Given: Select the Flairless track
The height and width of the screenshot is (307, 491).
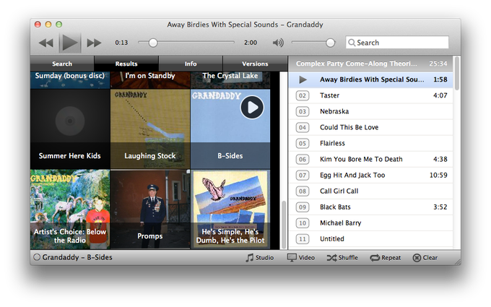Looking at the screenshot, I should pos(370,144).
